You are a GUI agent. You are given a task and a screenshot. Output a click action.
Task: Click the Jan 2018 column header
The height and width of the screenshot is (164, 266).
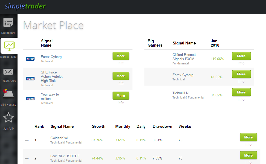point(215,43)
